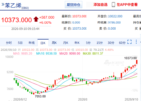141x101 pixels.
Task: Click the 添加自选 link
Action: (x=100, y=5)
